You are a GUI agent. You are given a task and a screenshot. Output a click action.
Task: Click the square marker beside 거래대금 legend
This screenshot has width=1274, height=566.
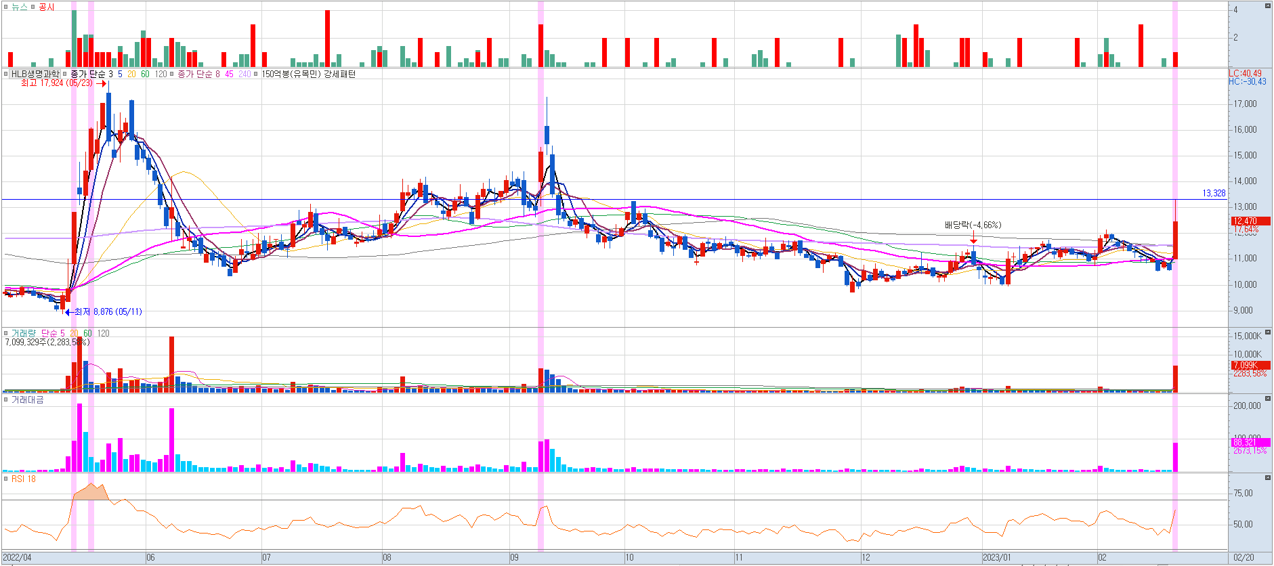point(6,399)
